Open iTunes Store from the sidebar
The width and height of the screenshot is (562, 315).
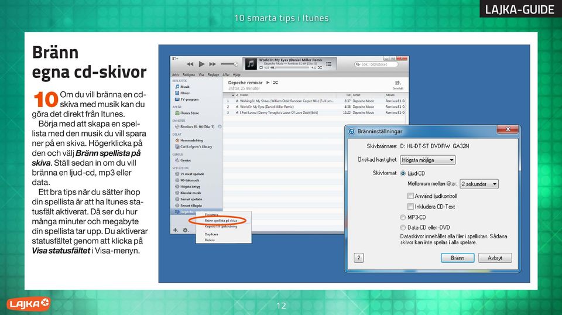pyautogui.click(x=187, y=113)
